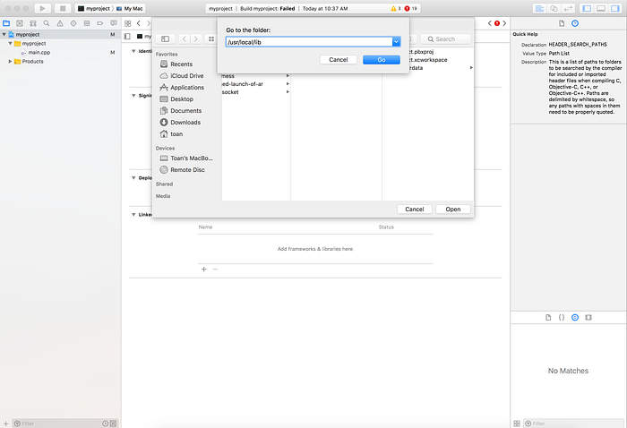Image resolution: width=627 pixels, height=428 pixels.
Task: Expand the Products group
Action: pos(11,62)
